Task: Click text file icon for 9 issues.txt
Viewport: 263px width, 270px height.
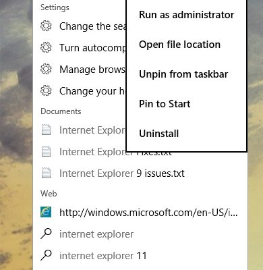Action: point(47,173)
